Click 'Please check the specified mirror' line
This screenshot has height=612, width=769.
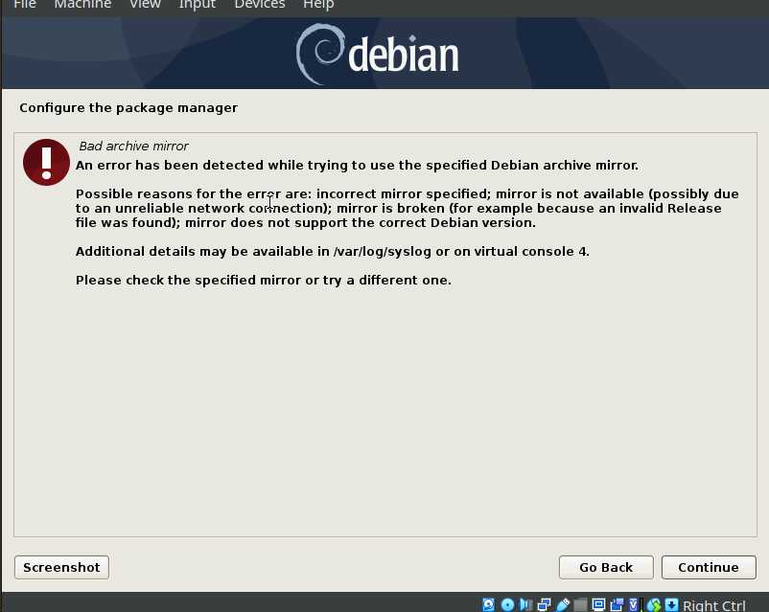[264, 281]
